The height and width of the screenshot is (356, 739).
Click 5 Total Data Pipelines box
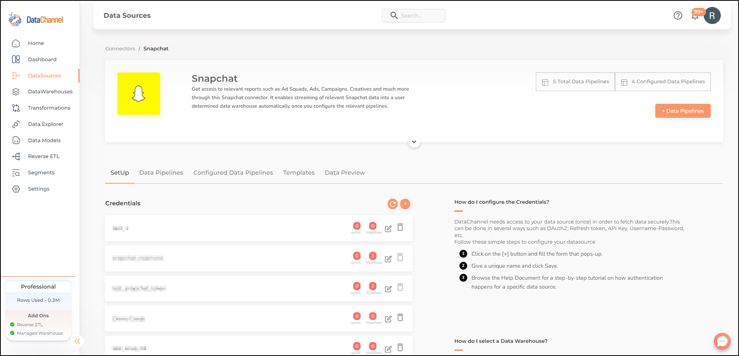(x=575, y=82)
